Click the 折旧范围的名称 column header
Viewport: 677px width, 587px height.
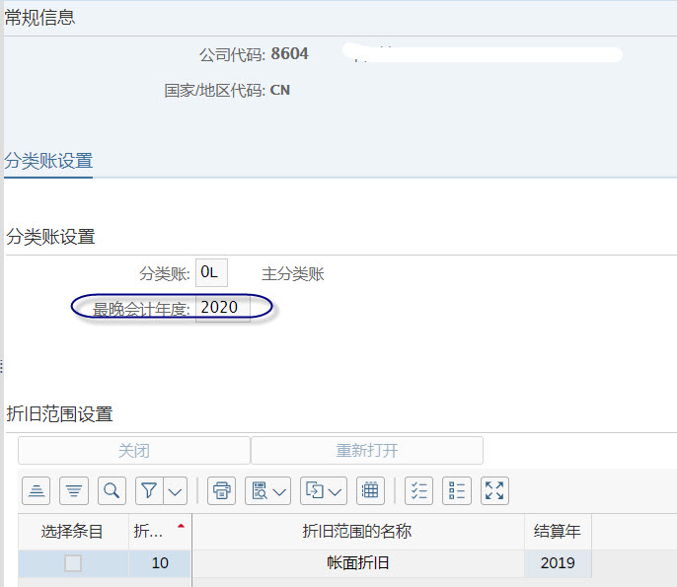(357, 531)
